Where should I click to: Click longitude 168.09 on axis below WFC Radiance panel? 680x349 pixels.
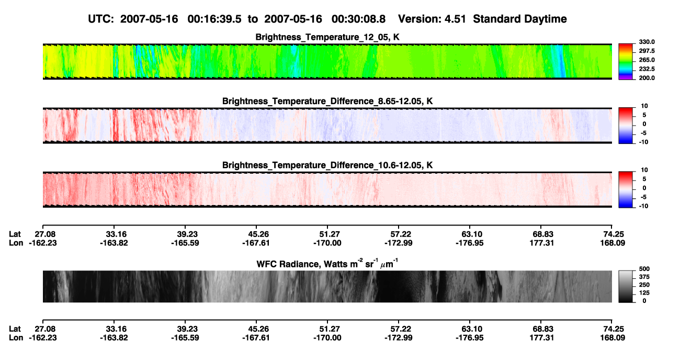point(613,338)
